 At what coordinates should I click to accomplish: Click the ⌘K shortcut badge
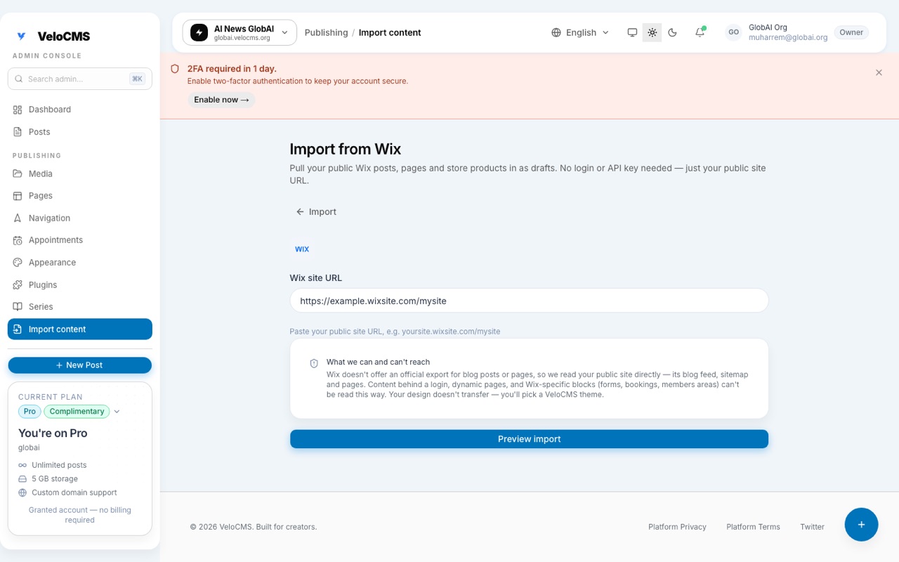click(137, 79)
